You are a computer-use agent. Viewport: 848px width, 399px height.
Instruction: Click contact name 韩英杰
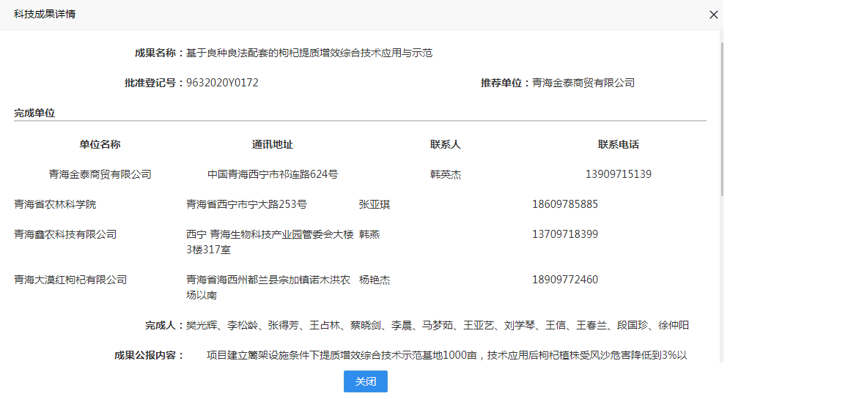point(445,174)
